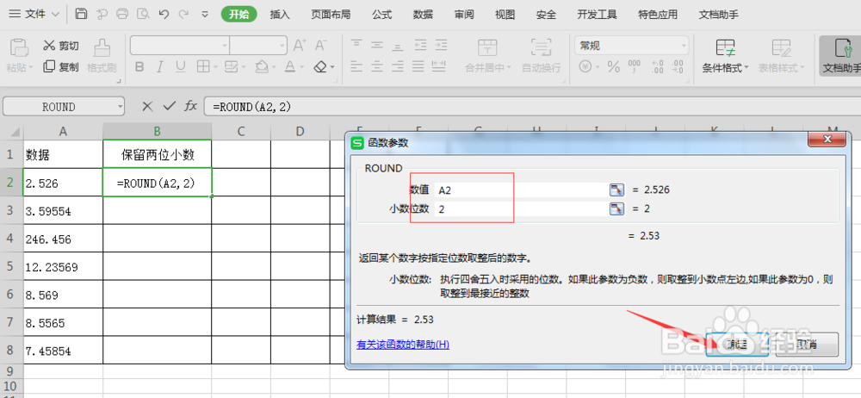Click the eraser clear-format icon

click(x=320, y=67)
